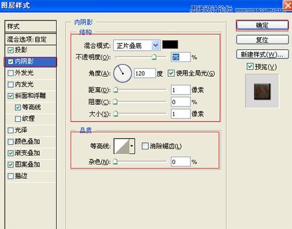The width and height of the screenshot is (292, 229).
Task: Click the angle dial control
Action: [x=123, y=73]
